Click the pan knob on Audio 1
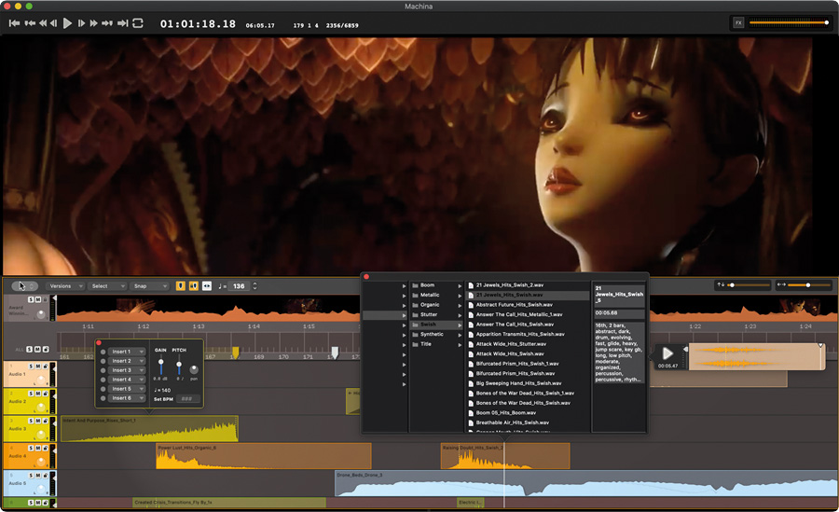Screen dimensions: 839x512 [x=41, y=380]
